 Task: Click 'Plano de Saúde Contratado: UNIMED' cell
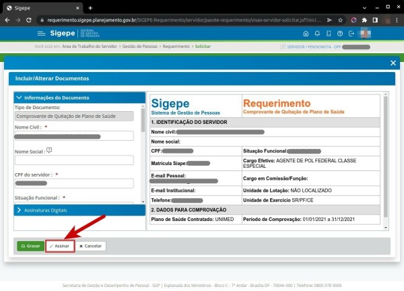click(196, 220)
